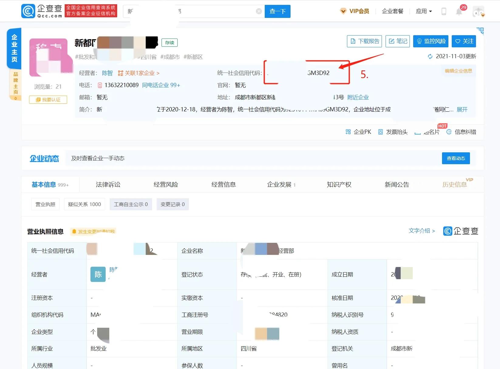
Task: Toggle 关注 to follow this company
Action: [464, 41]
